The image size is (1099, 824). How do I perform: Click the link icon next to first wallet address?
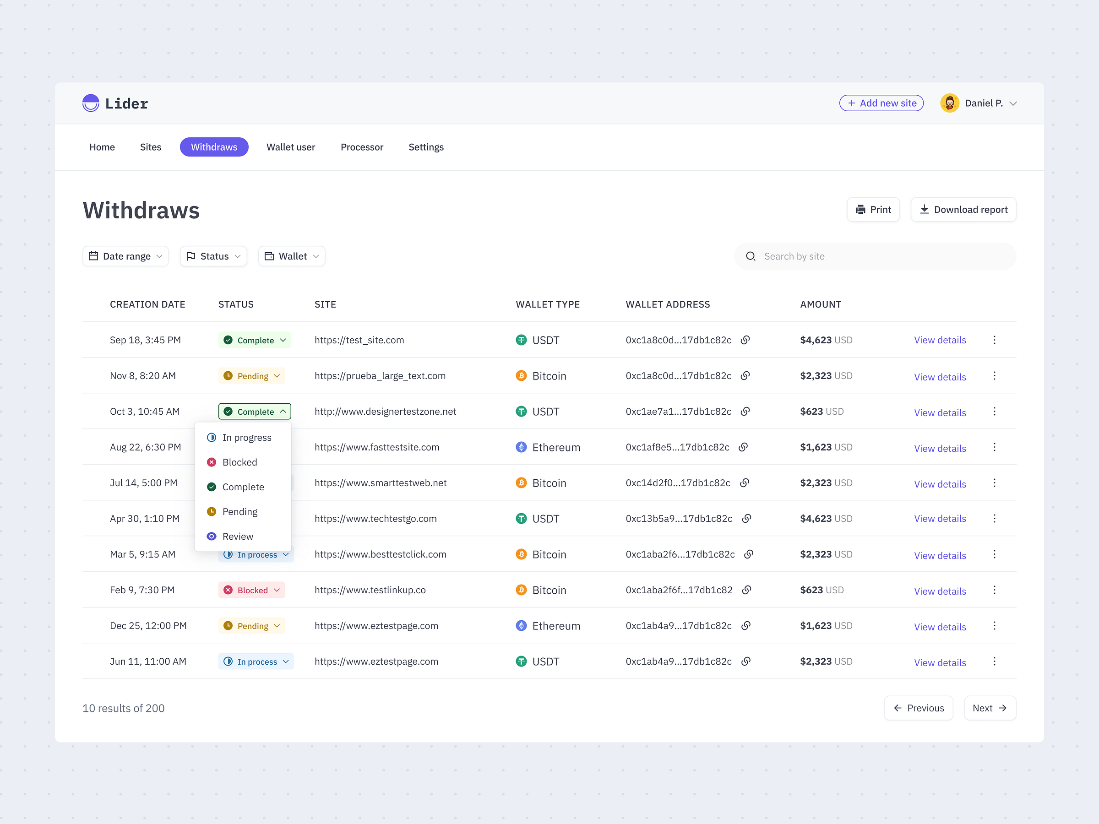pos(745,340)
